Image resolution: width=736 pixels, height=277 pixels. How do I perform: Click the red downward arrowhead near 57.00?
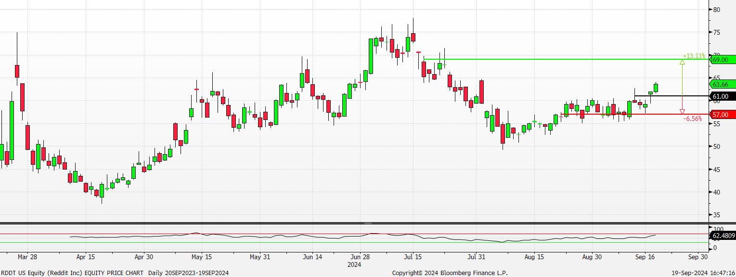point(682,112)
